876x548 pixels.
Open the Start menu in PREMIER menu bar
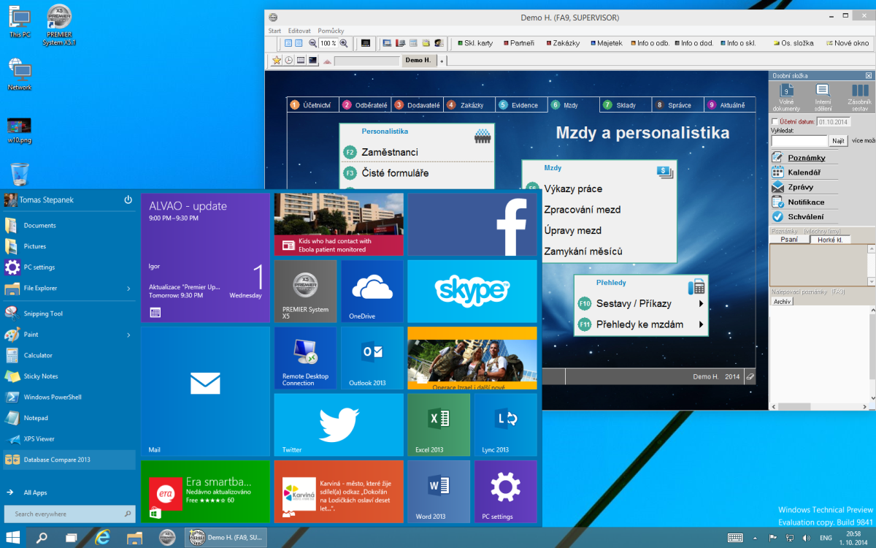click(274, 31)
